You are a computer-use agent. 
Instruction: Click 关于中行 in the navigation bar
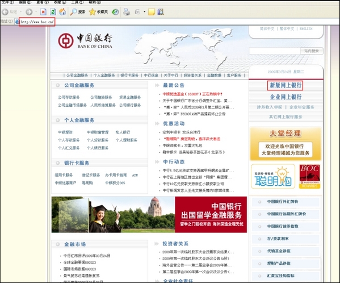click(171, 76)
